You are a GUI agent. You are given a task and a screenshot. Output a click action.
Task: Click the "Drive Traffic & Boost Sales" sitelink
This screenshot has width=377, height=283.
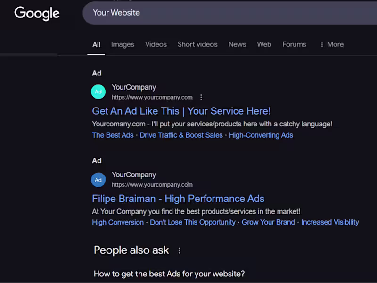pos(181,135)
